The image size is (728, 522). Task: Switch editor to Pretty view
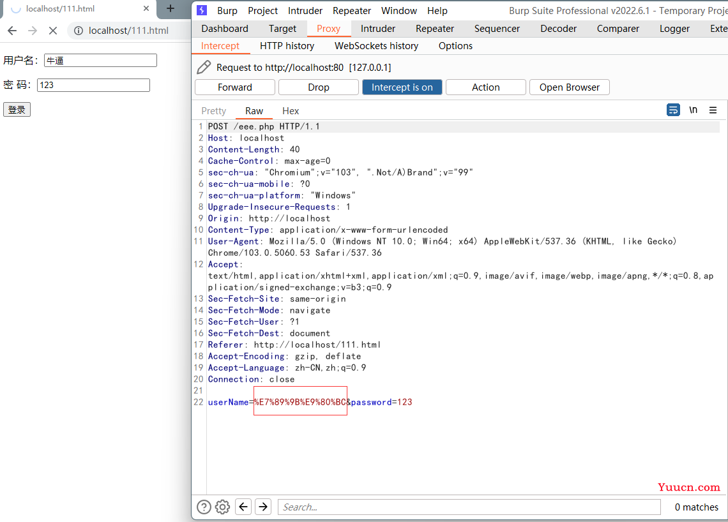pyautogui.click(x=213, y=111)
